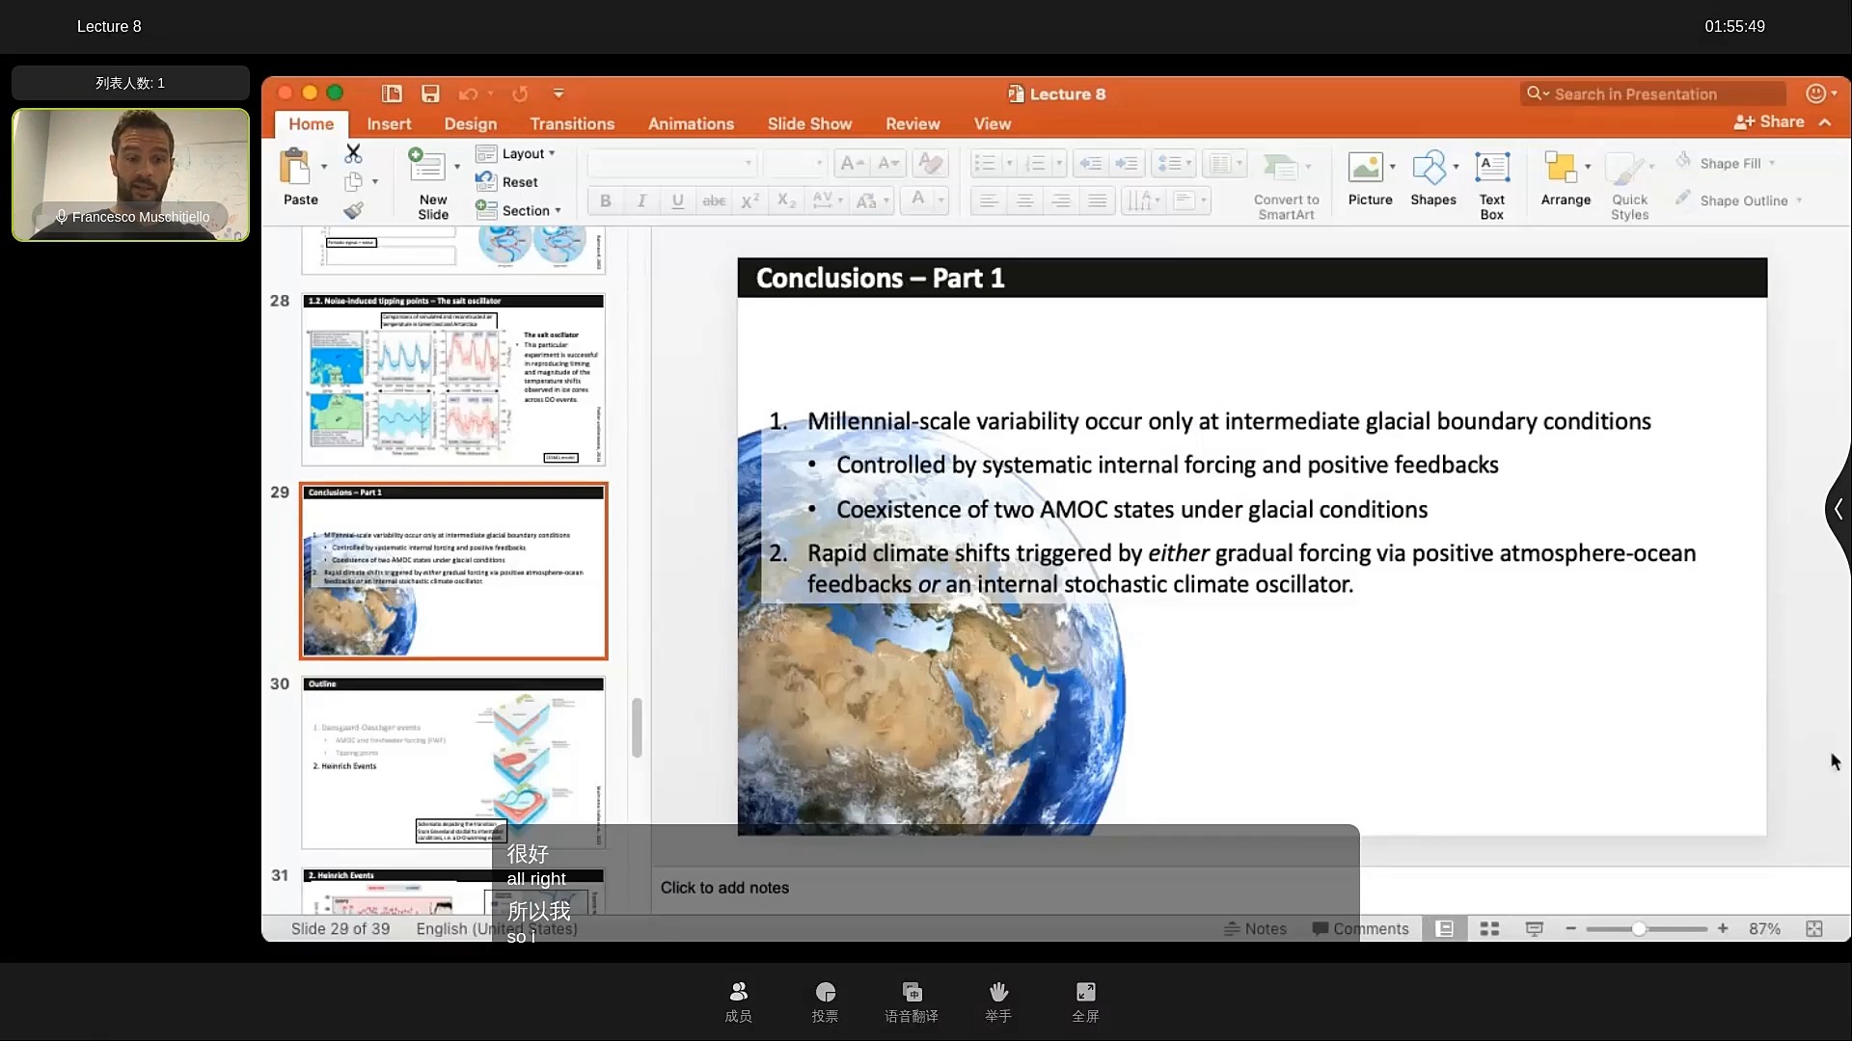Click the Redo arrow icon
This screenshot has height=1041, width=1852.
(520, 93)
